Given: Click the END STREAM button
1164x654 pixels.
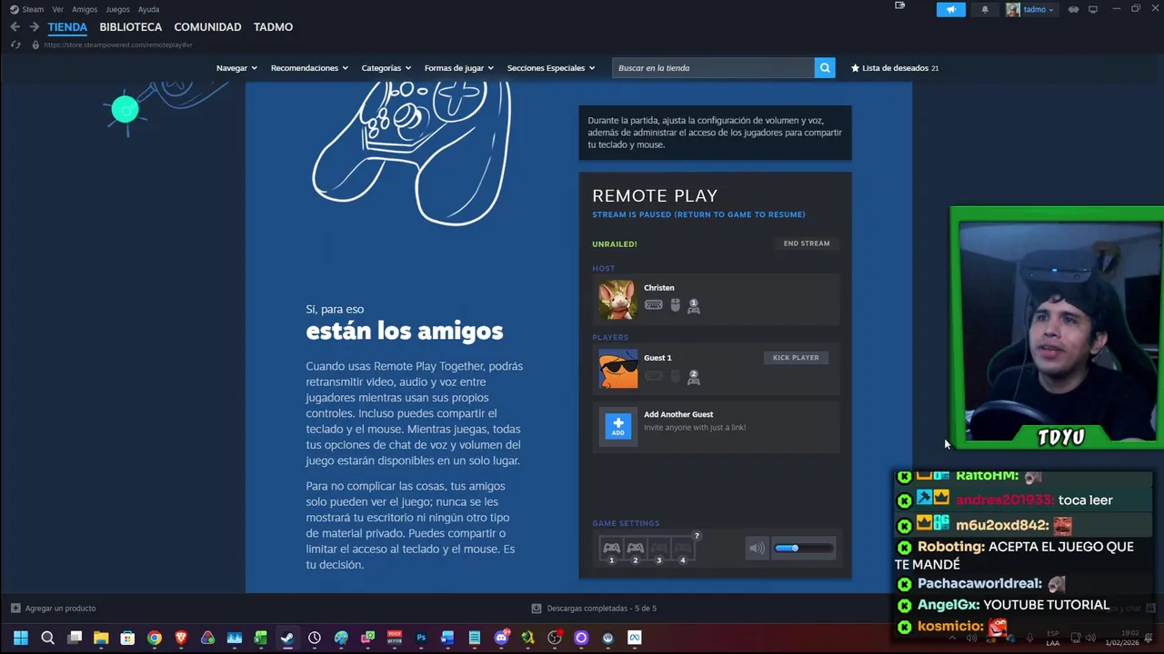Looking at the screenshot, I should pyautogui.click(x=807, y=243).
